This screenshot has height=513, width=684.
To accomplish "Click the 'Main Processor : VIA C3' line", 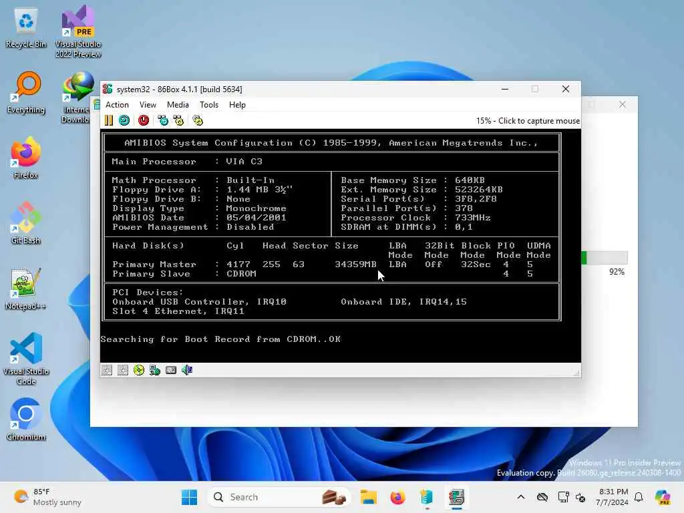I will [187, 162].
